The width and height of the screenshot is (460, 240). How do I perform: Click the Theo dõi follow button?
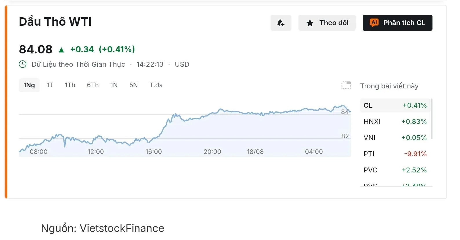(x=327, y=23)
